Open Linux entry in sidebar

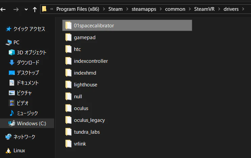pos(19,151)
